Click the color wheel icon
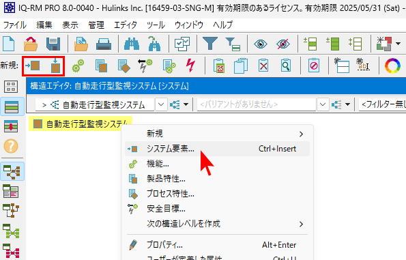This screenshot has height=260, width=406. pyautogui.click(x=392, y=66)
